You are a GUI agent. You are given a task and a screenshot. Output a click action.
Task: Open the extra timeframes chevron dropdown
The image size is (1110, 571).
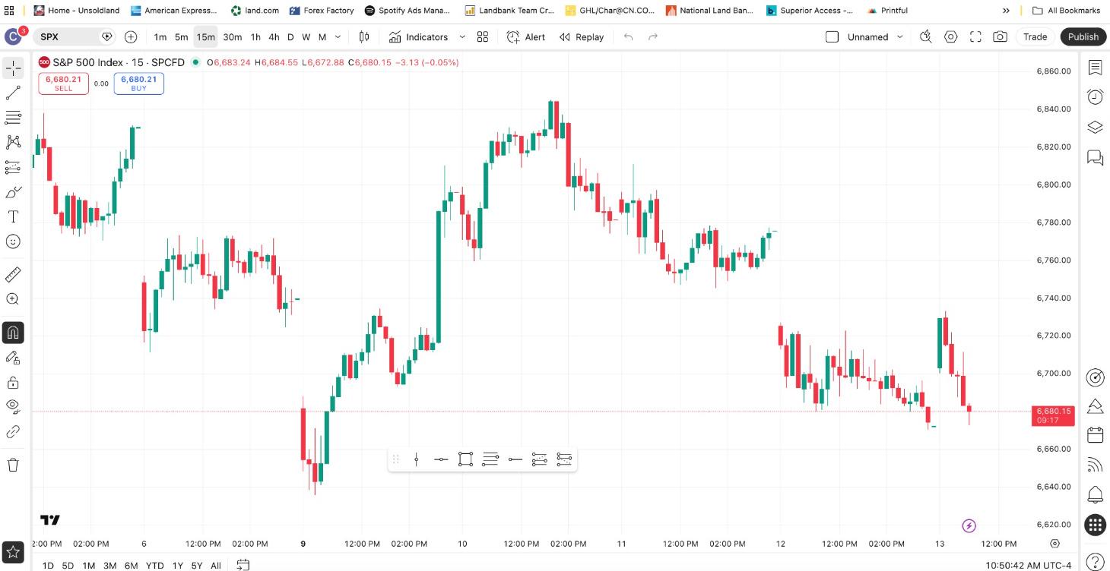[338, 36]
